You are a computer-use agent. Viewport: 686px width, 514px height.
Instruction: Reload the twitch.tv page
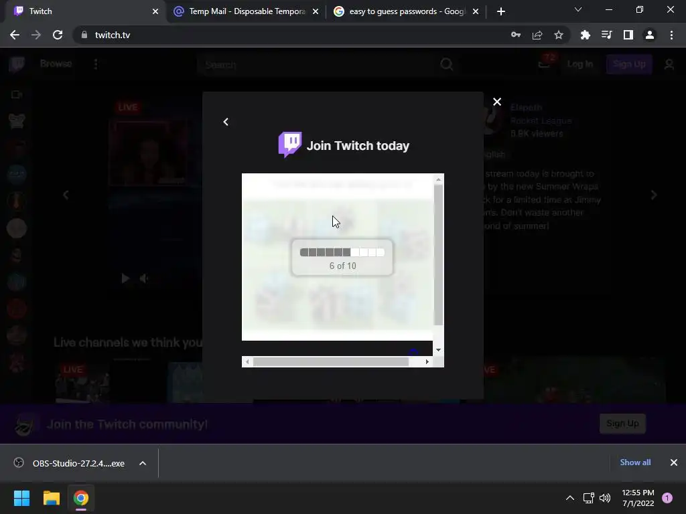(58, 35)
